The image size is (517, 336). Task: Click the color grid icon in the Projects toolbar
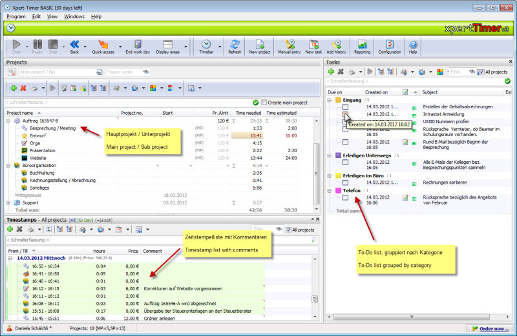point(153,88)
